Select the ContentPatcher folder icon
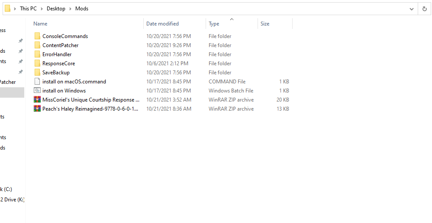Screen dimensions: 432x223 (37, 45)
